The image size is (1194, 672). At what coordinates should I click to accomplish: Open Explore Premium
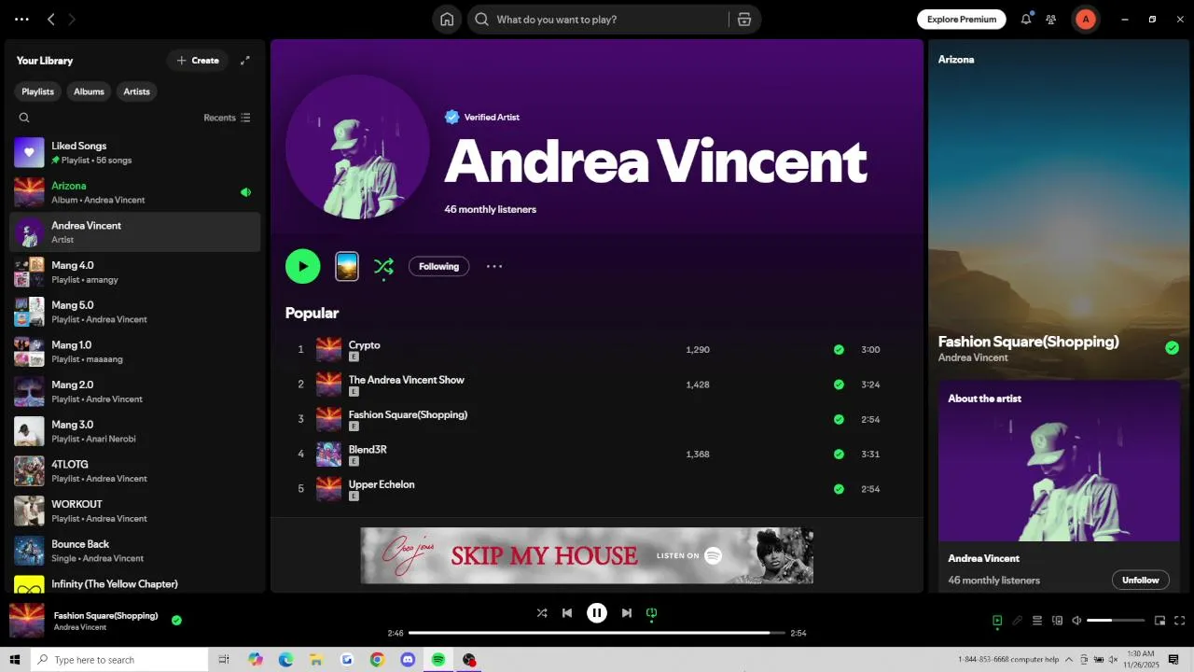(x=962, y=19)
